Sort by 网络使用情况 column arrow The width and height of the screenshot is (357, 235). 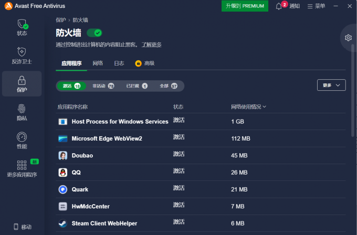(x=264, y=106)
